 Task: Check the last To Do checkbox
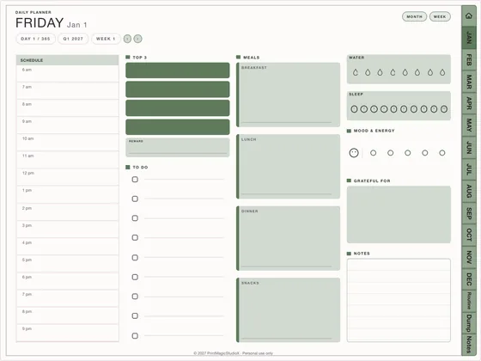click(135, 336)
